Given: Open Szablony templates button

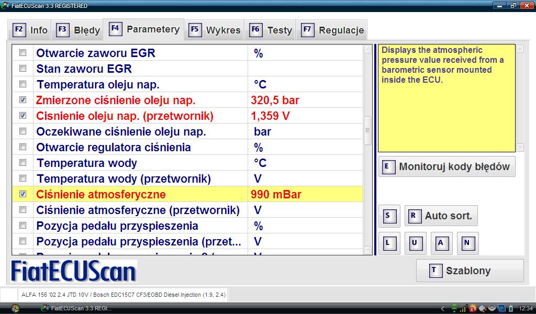Looking at the screenshot, I should [470, 271].
